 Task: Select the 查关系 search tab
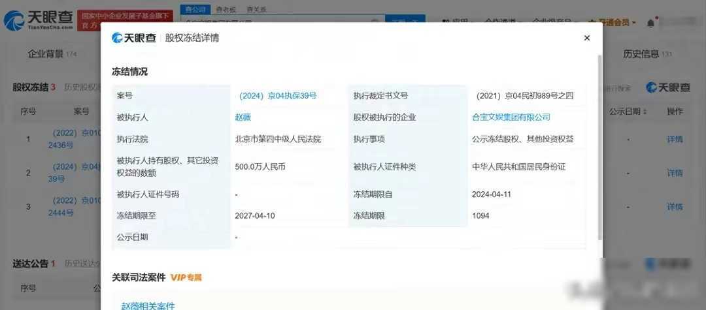pyautogui.click(x=256, y=9)
